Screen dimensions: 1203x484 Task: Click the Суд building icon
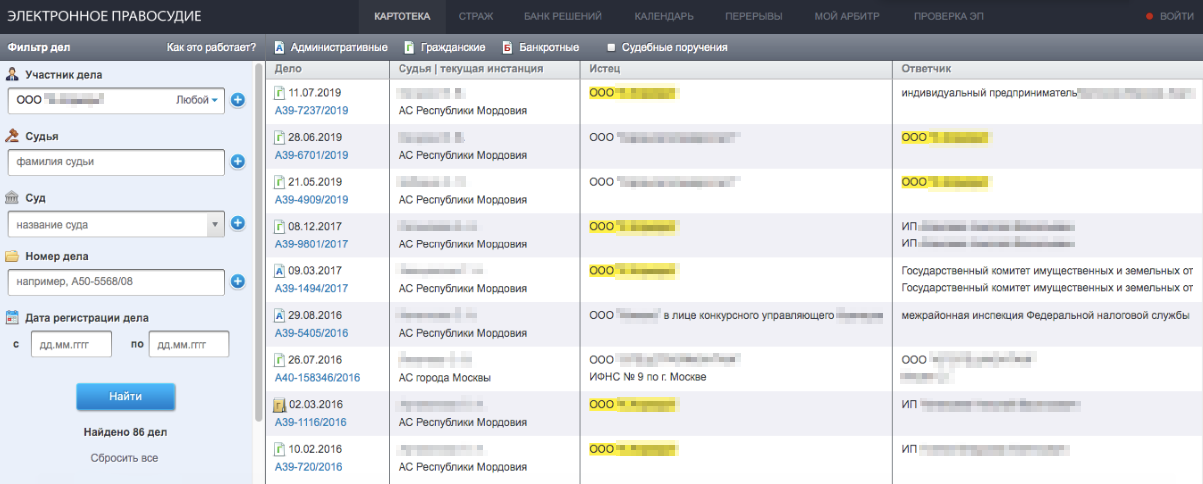[x=12, y=197]
